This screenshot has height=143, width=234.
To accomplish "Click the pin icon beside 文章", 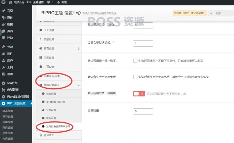I will click(4, 11).
